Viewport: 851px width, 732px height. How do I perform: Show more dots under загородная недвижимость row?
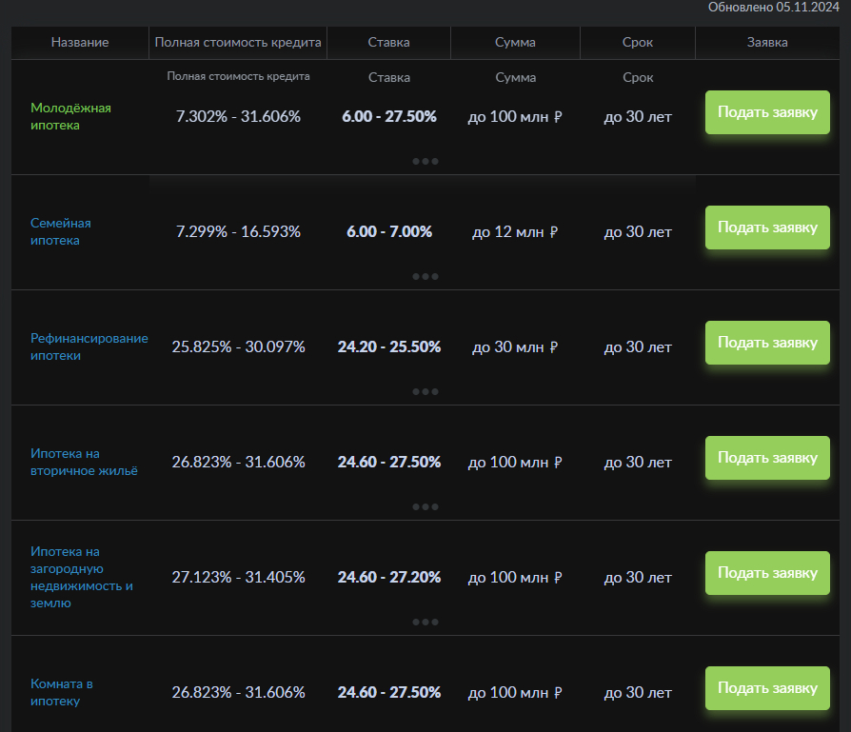click(x=425, y=622)
